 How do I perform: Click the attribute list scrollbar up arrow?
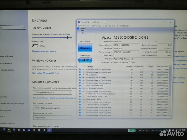pyautogui.click(x=170, y=66)
